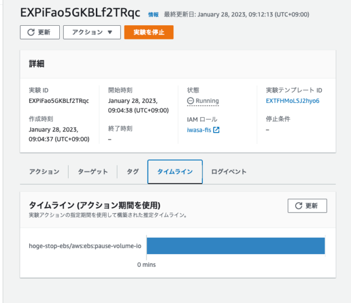Open experiment template EXTFHMoLSJ2hyo6 link

[292, 101]
